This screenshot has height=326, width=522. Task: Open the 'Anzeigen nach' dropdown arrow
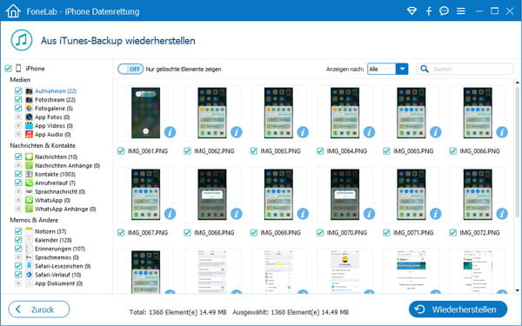coord(402,69)
